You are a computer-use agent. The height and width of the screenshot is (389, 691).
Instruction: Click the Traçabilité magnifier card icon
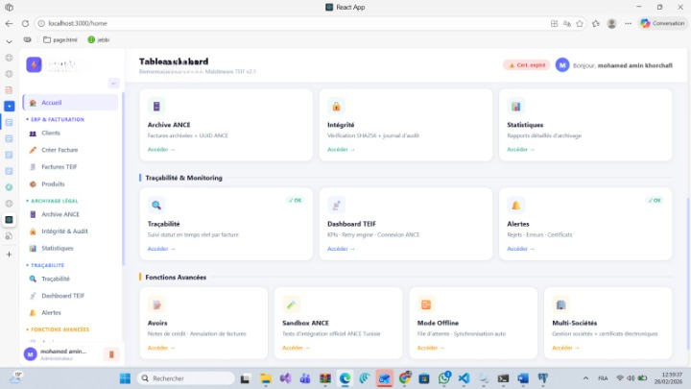click(x=156, y=205)
